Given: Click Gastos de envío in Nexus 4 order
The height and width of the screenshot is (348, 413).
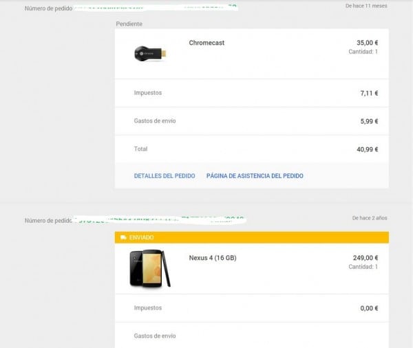Looking at the screenshot, I should [x=155, y=336].
